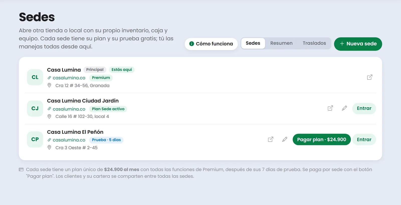Image resolution: width=401 pixels, height=205 pixels.
Task: Enter the Casa Lumina El Peñón branch
Action: click(x=364, y=139)
